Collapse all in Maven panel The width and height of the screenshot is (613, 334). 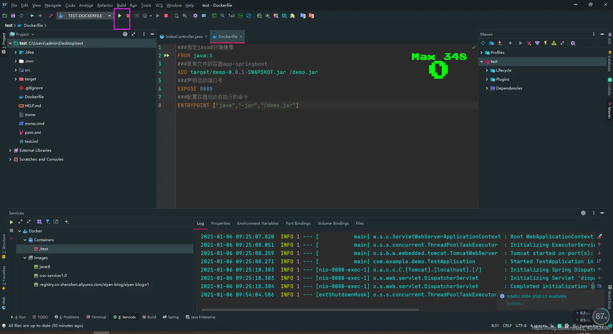click(562, 43)
